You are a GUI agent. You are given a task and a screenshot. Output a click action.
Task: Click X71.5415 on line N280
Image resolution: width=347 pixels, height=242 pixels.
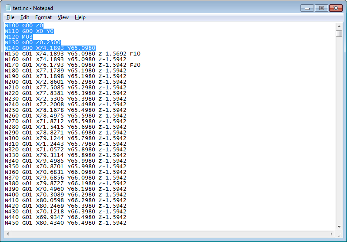click(50, 127)
